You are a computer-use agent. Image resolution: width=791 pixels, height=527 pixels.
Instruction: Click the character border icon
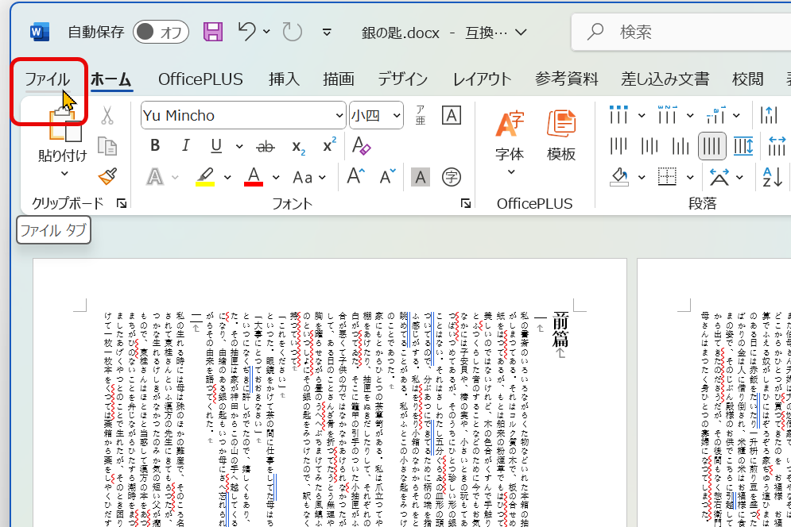452,115
